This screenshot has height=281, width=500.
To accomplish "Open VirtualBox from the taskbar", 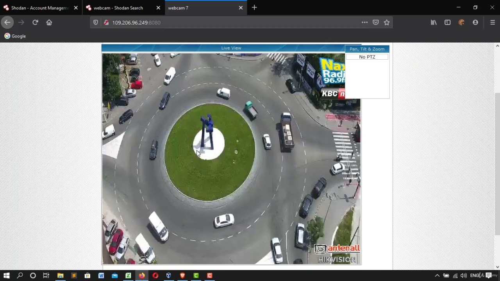I will [x=169, y=276].
